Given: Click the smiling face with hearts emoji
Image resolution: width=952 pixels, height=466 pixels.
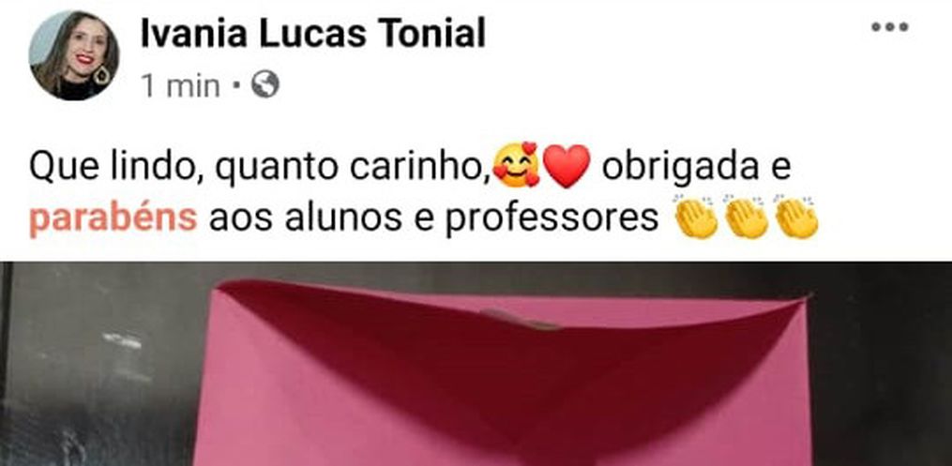Looking at the screenshot, I should pyautogui.click(x=516, y=165).
